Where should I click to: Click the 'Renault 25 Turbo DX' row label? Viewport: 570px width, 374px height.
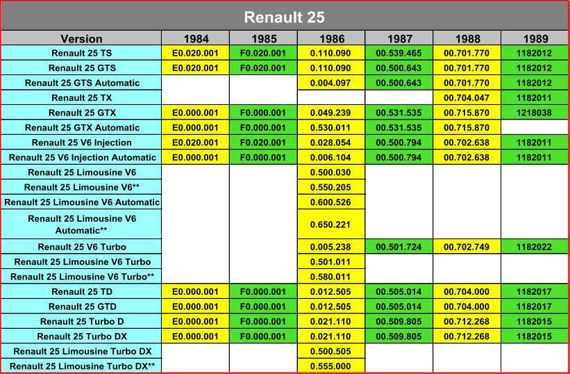pyautogui.click(x=81, y=336)
